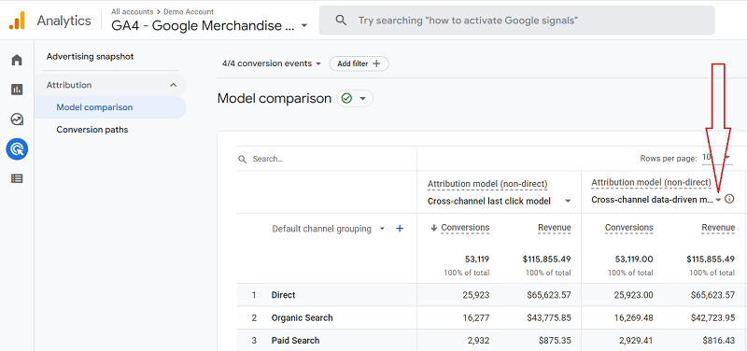Click the top Analytics search field
Viewport: 747px width, 351px height.
[516, 21]
